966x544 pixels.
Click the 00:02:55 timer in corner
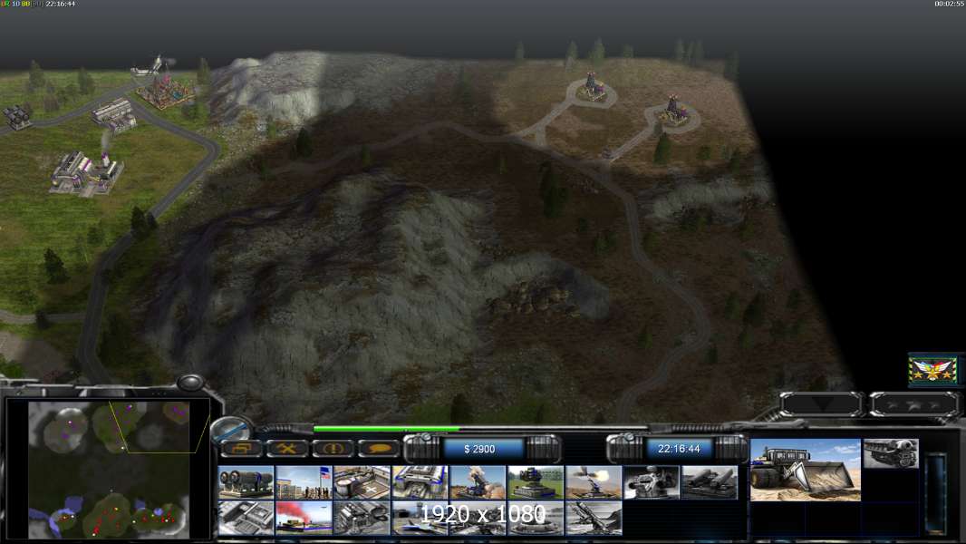[x=949, y=4]
